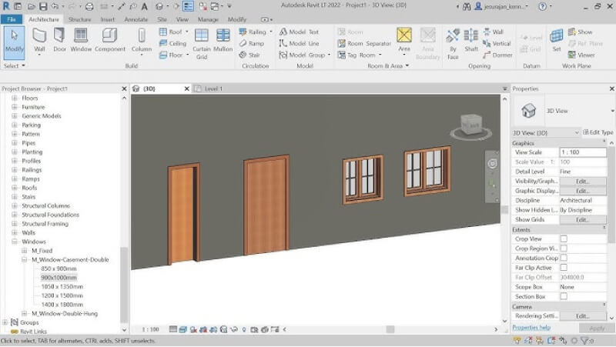
Task: Expand the Structural Columns tree node
Action: point(14,206)
